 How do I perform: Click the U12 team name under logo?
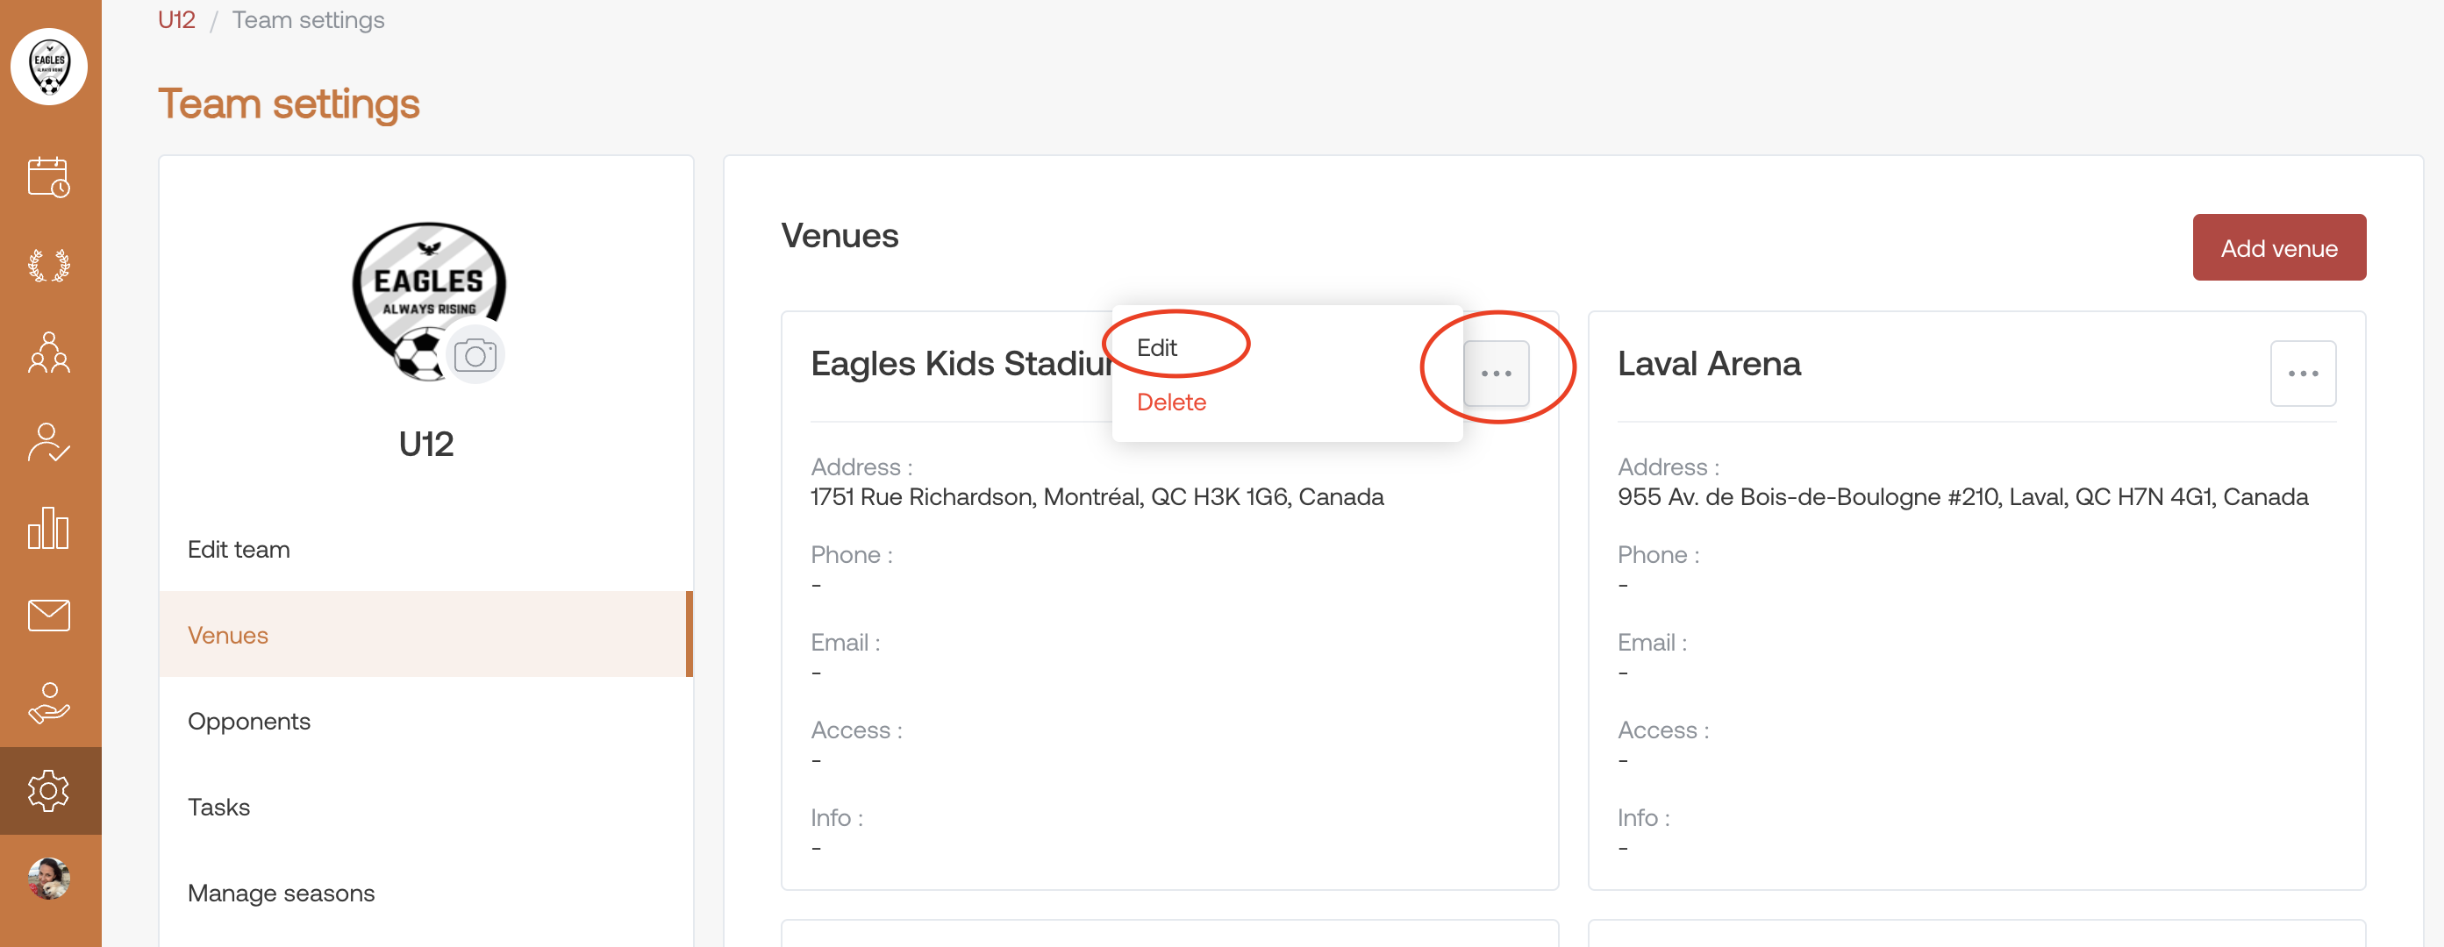pos(426,444)
